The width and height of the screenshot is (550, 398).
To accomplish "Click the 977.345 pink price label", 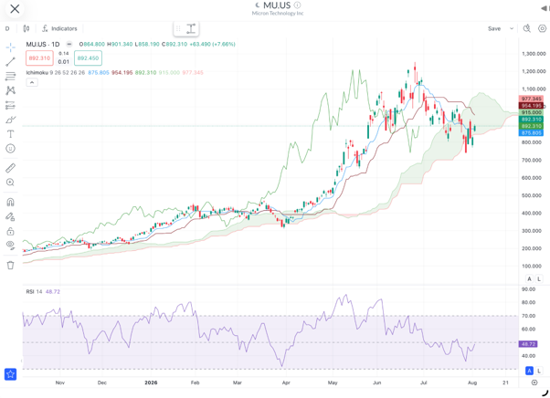I will (531, 99).
